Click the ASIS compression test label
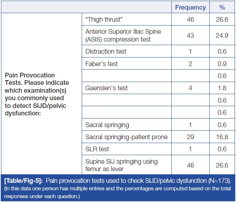 [123, 36]
